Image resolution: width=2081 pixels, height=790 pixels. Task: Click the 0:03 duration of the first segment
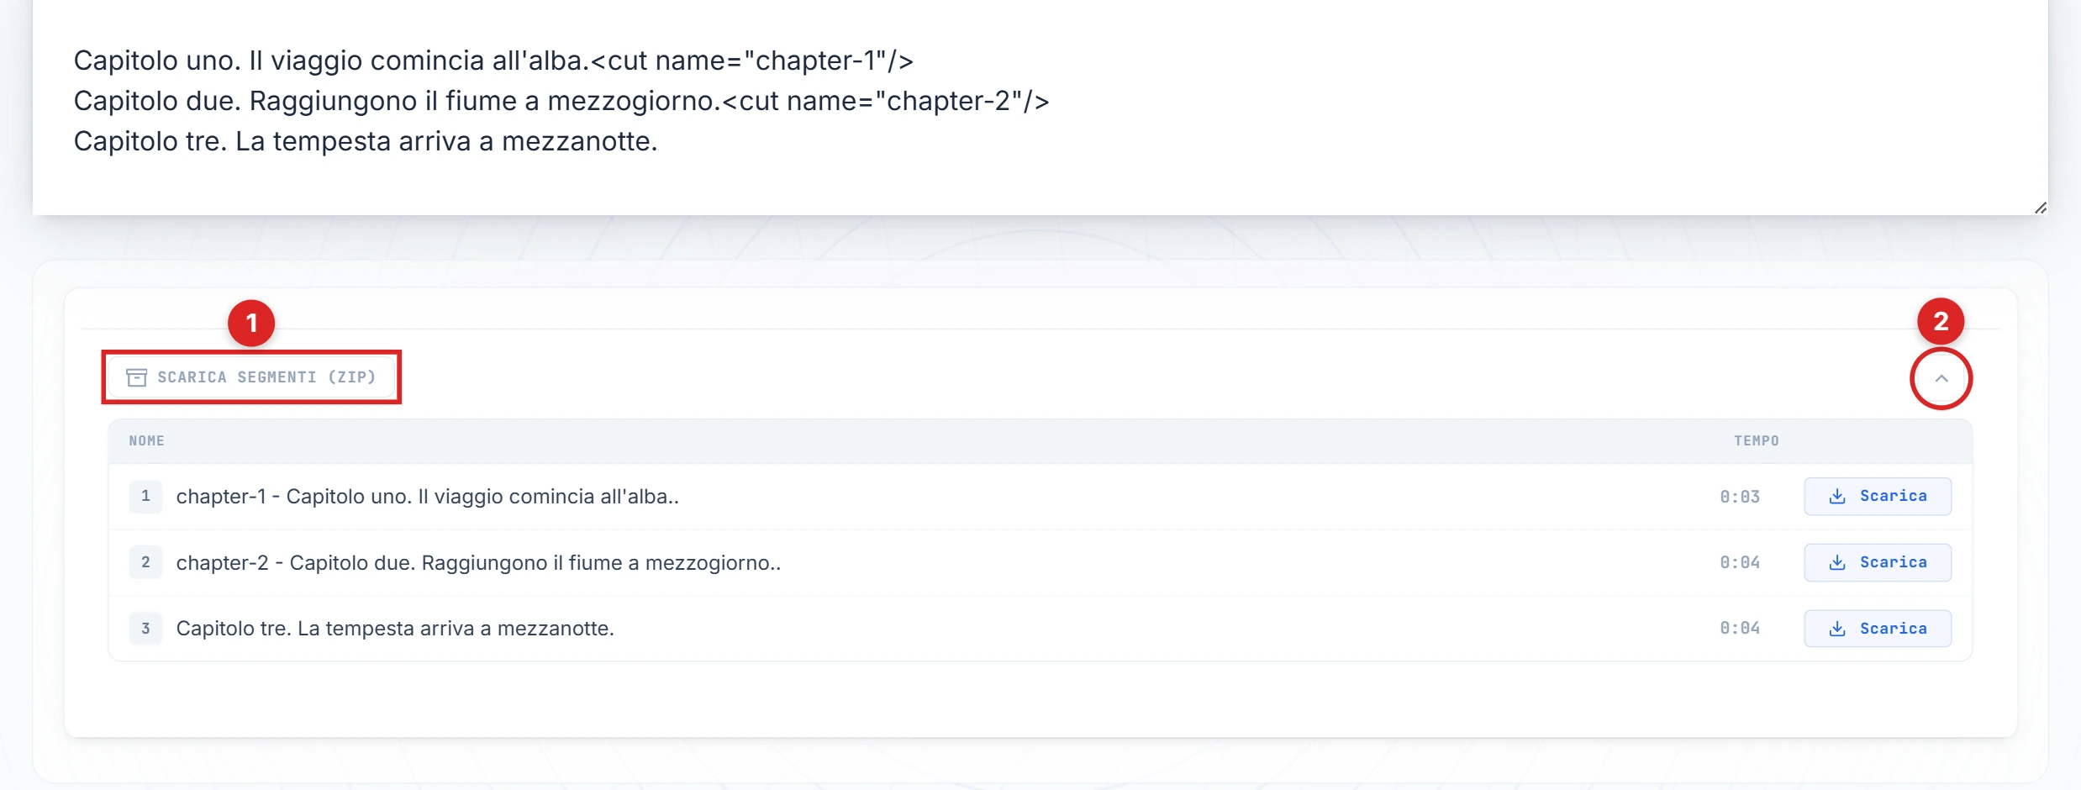click(1739, 497)
